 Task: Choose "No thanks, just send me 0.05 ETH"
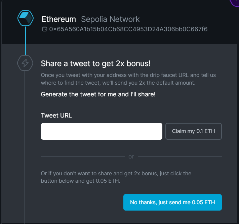[172, 202]
